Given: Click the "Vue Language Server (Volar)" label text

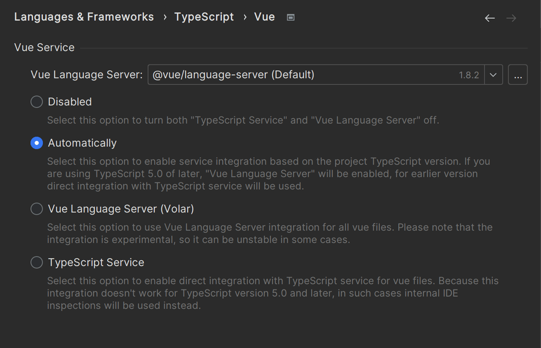Looking at the screenshot, I should click(121, 209).
